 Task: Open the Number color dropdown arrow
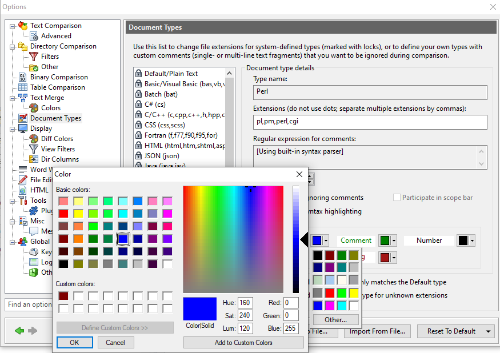[472, 240]
